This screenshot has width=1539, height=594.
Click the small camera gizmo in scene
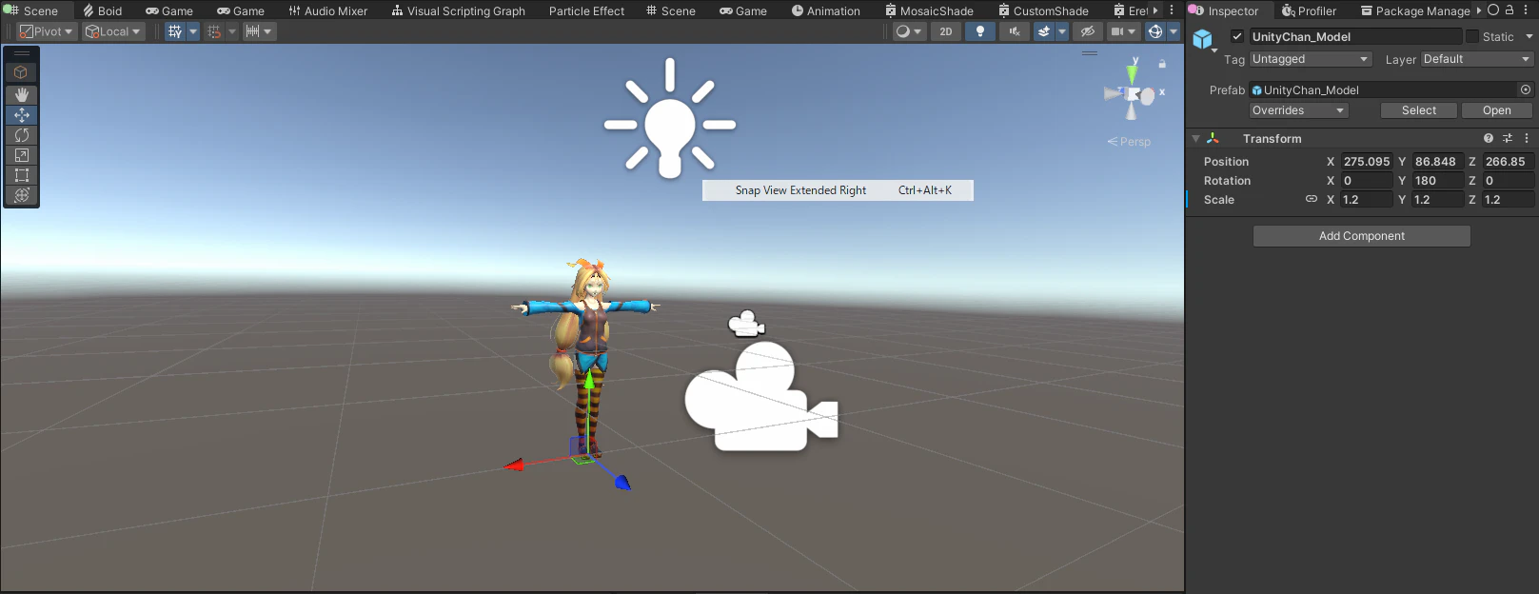click(746, 324)
